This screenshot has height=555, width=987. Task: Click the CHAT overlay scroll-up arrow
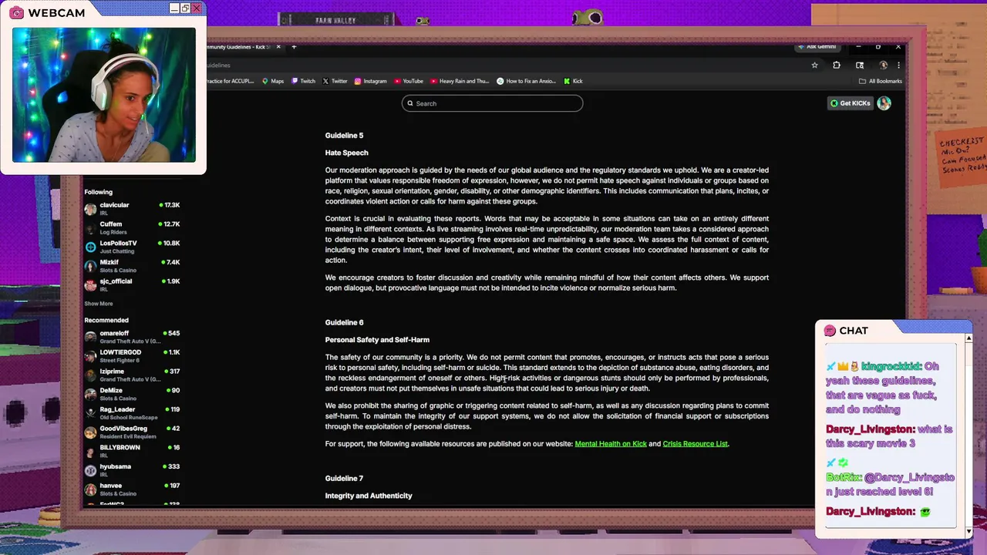(968, 338)
